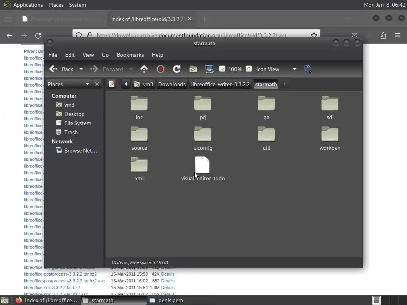This screenshot has height=305, width=407.
Task: Go up to parent folder arrow
Action: click(x=144, y=69)
